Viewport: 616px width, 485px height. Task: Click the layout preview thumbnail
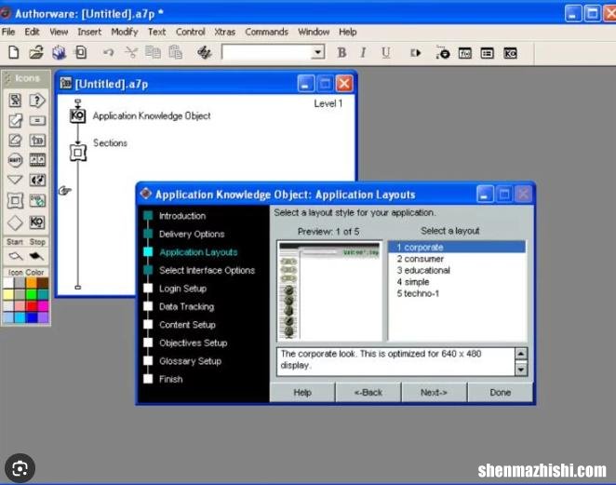[329, 290]
